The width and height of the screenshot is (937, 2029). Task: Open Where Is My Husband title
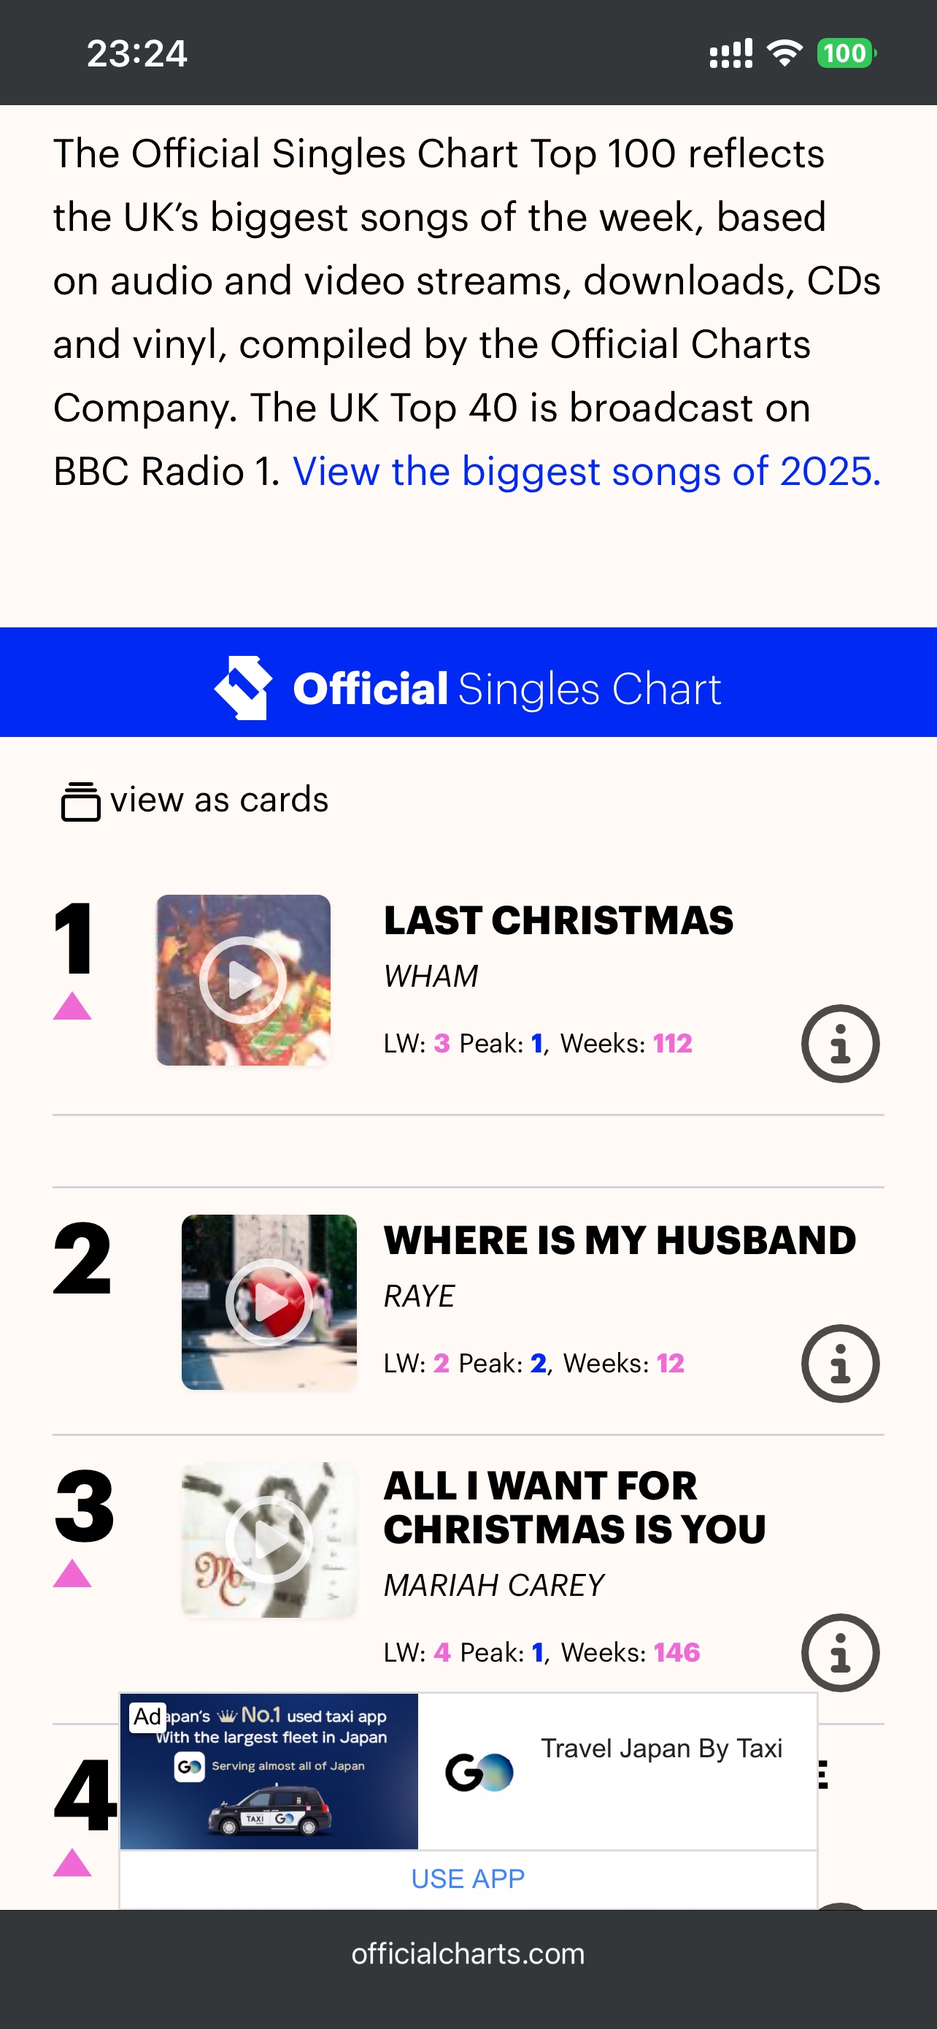(x=619, y=1241)
